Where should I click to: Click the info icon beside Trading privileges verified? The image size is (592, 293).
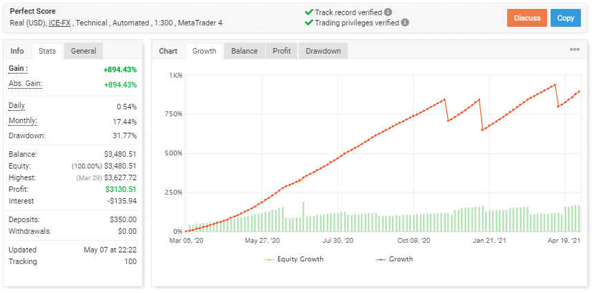pos(405,23)
